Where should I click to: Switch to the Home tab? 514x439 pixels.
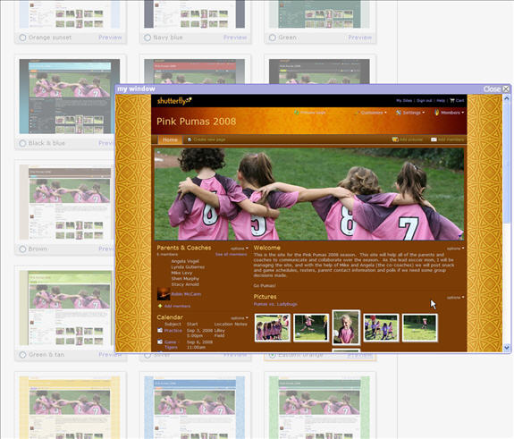171,139
